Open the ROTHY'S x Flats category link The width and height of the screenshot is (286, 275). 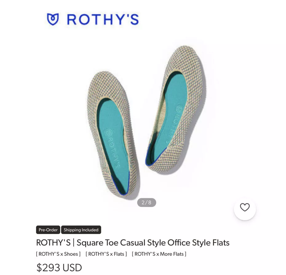(x=106, y=254)
